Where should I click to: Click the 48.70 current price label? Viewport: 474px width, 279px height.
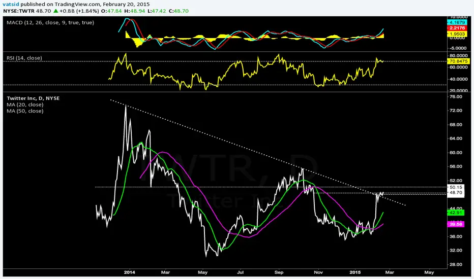pyautogui.click(x=456, y=192)
